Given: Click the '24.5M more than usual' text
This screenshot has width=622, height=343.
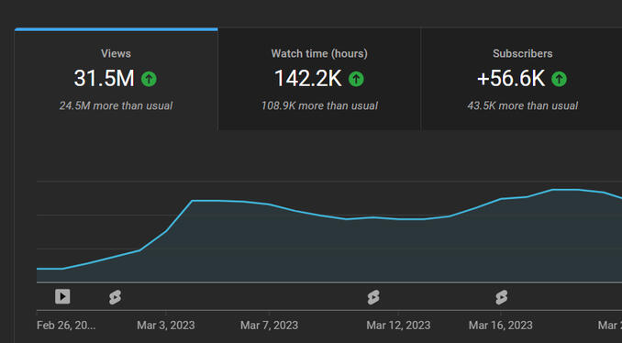Looking at the screenshot, I should coord(116,105).
